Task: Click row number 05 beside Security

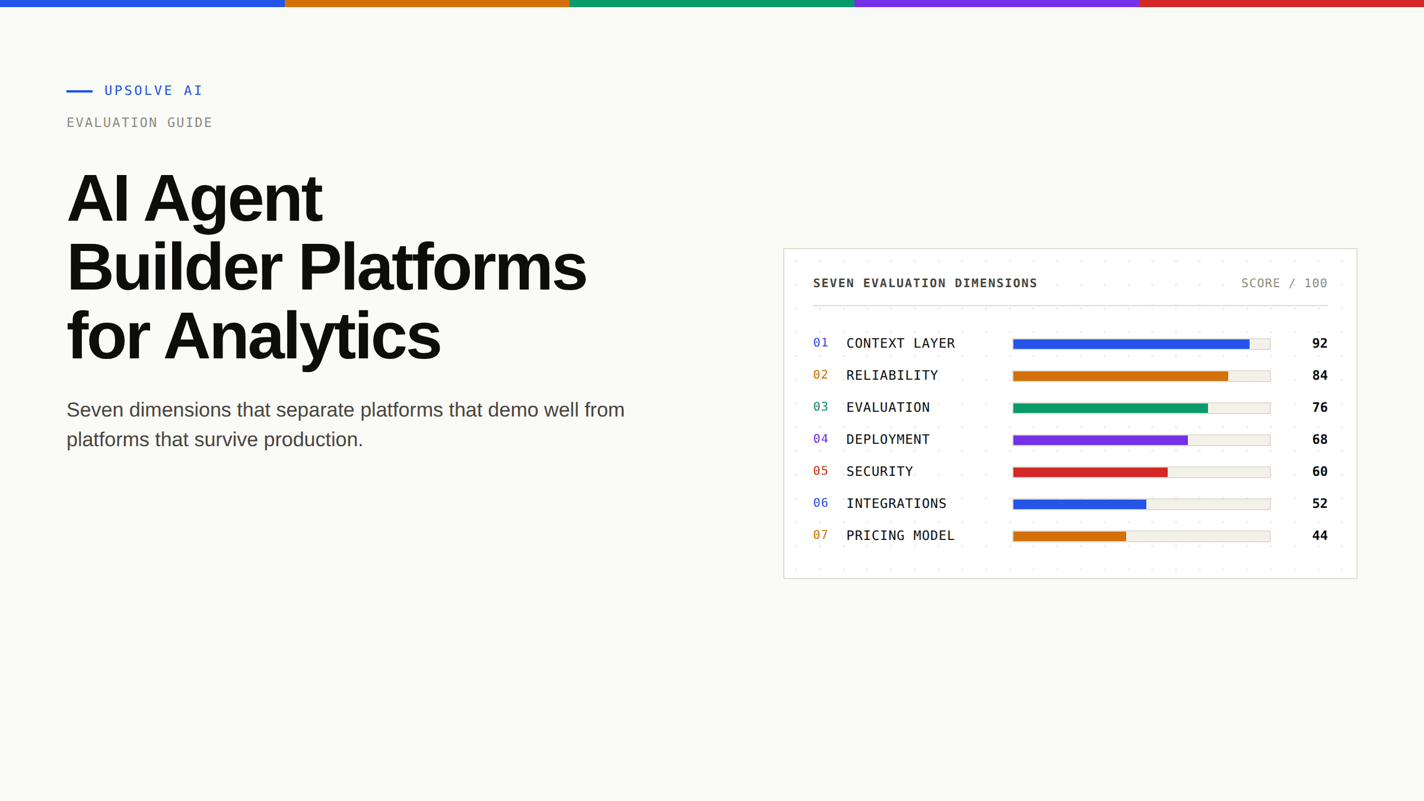Action: [821, 471]
